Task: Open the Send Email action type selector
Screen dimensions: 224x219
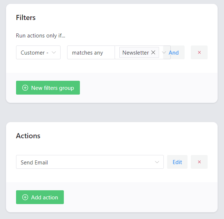Action: click(90, 162)
